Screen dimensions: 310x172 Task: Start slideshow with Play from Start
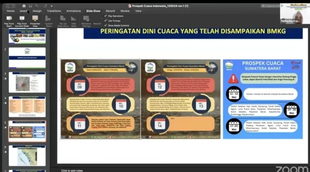coord(9,21)
